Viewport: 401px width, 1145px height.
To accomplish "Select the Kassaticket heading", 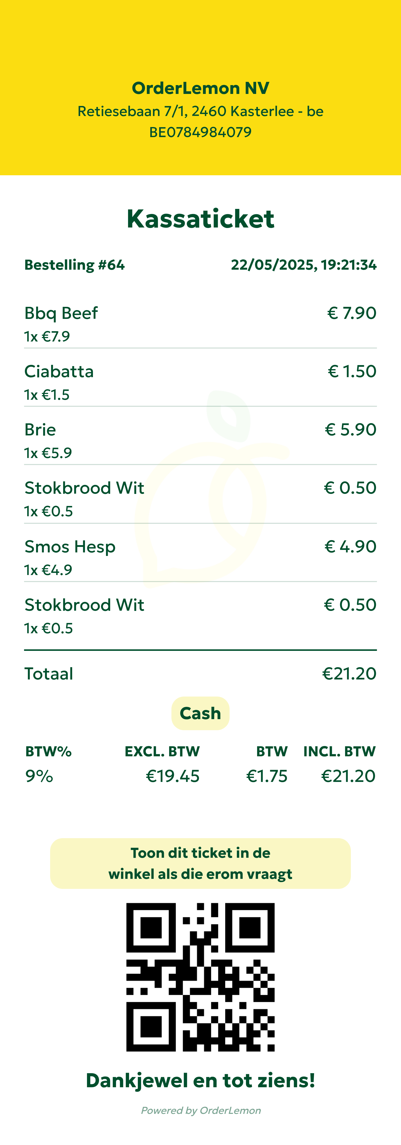I will coord(200,219).
